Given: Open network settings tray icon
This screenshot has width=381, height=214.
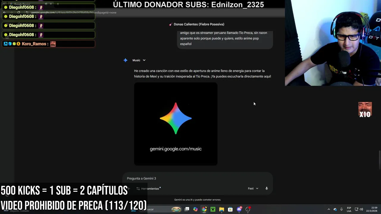Looking at the screenshot, I should click(356, 209).
